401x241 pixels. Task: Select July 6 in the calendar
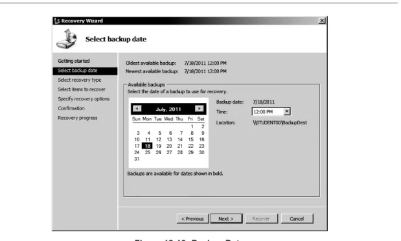(x=170, y=133)
